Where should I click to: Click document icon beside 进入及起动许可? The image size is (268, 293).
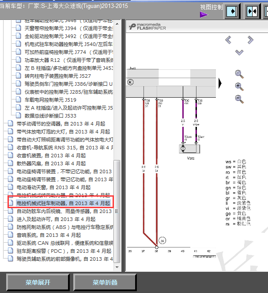(x=11, y=219)
